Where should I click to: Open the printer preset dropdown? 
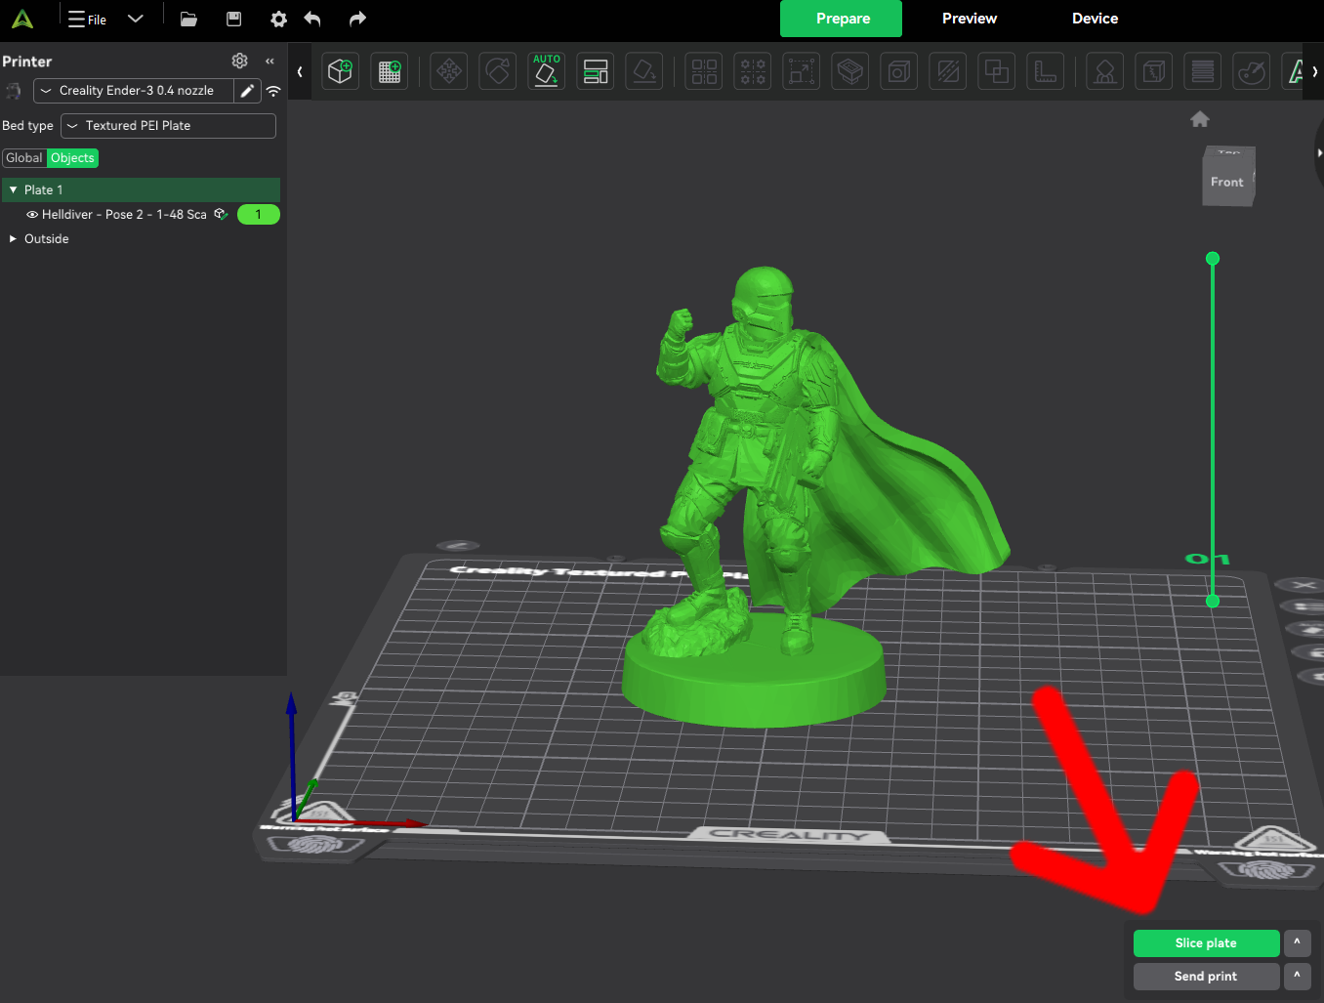pyautogui.click(x=134, y=91)
